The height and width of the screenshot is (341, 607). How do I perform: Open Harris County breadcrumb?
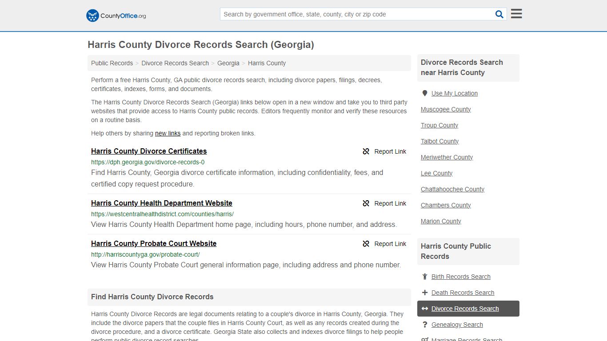click(267, 63)
